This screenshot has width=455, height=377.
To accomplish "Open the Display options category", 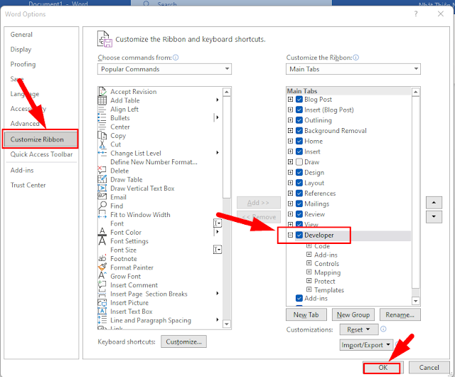I will pyautogui.click(x=21, y=49).
